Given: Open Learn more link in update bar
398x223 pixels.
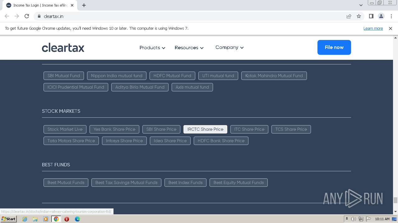Looking at the screenshot, I should coord(373,28).
